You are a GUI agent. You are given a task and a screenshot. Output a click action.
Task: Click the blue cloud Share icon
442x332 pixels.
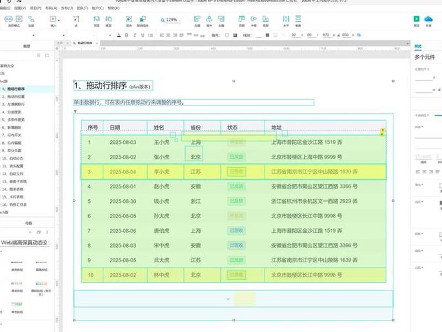(429, 19)
